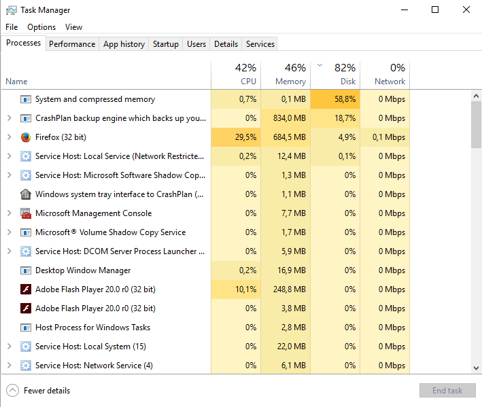482x407 pixels.
Task: Click the Microsoft Management Console toolbox icon
Action: 26,213
